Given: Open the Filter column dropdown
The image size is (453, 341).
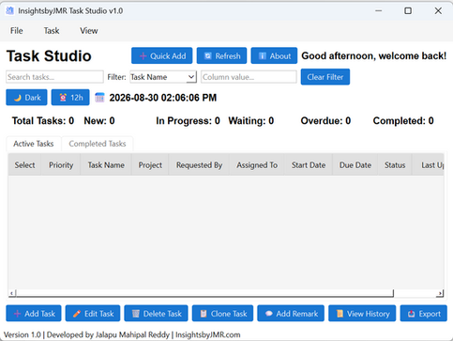Looking at the screenshot, I should click(163, 77).
